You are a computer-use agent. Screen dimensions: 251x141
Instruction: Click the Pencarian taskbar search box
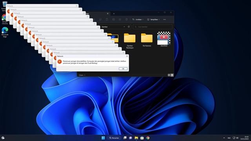(x=114, y=138)
